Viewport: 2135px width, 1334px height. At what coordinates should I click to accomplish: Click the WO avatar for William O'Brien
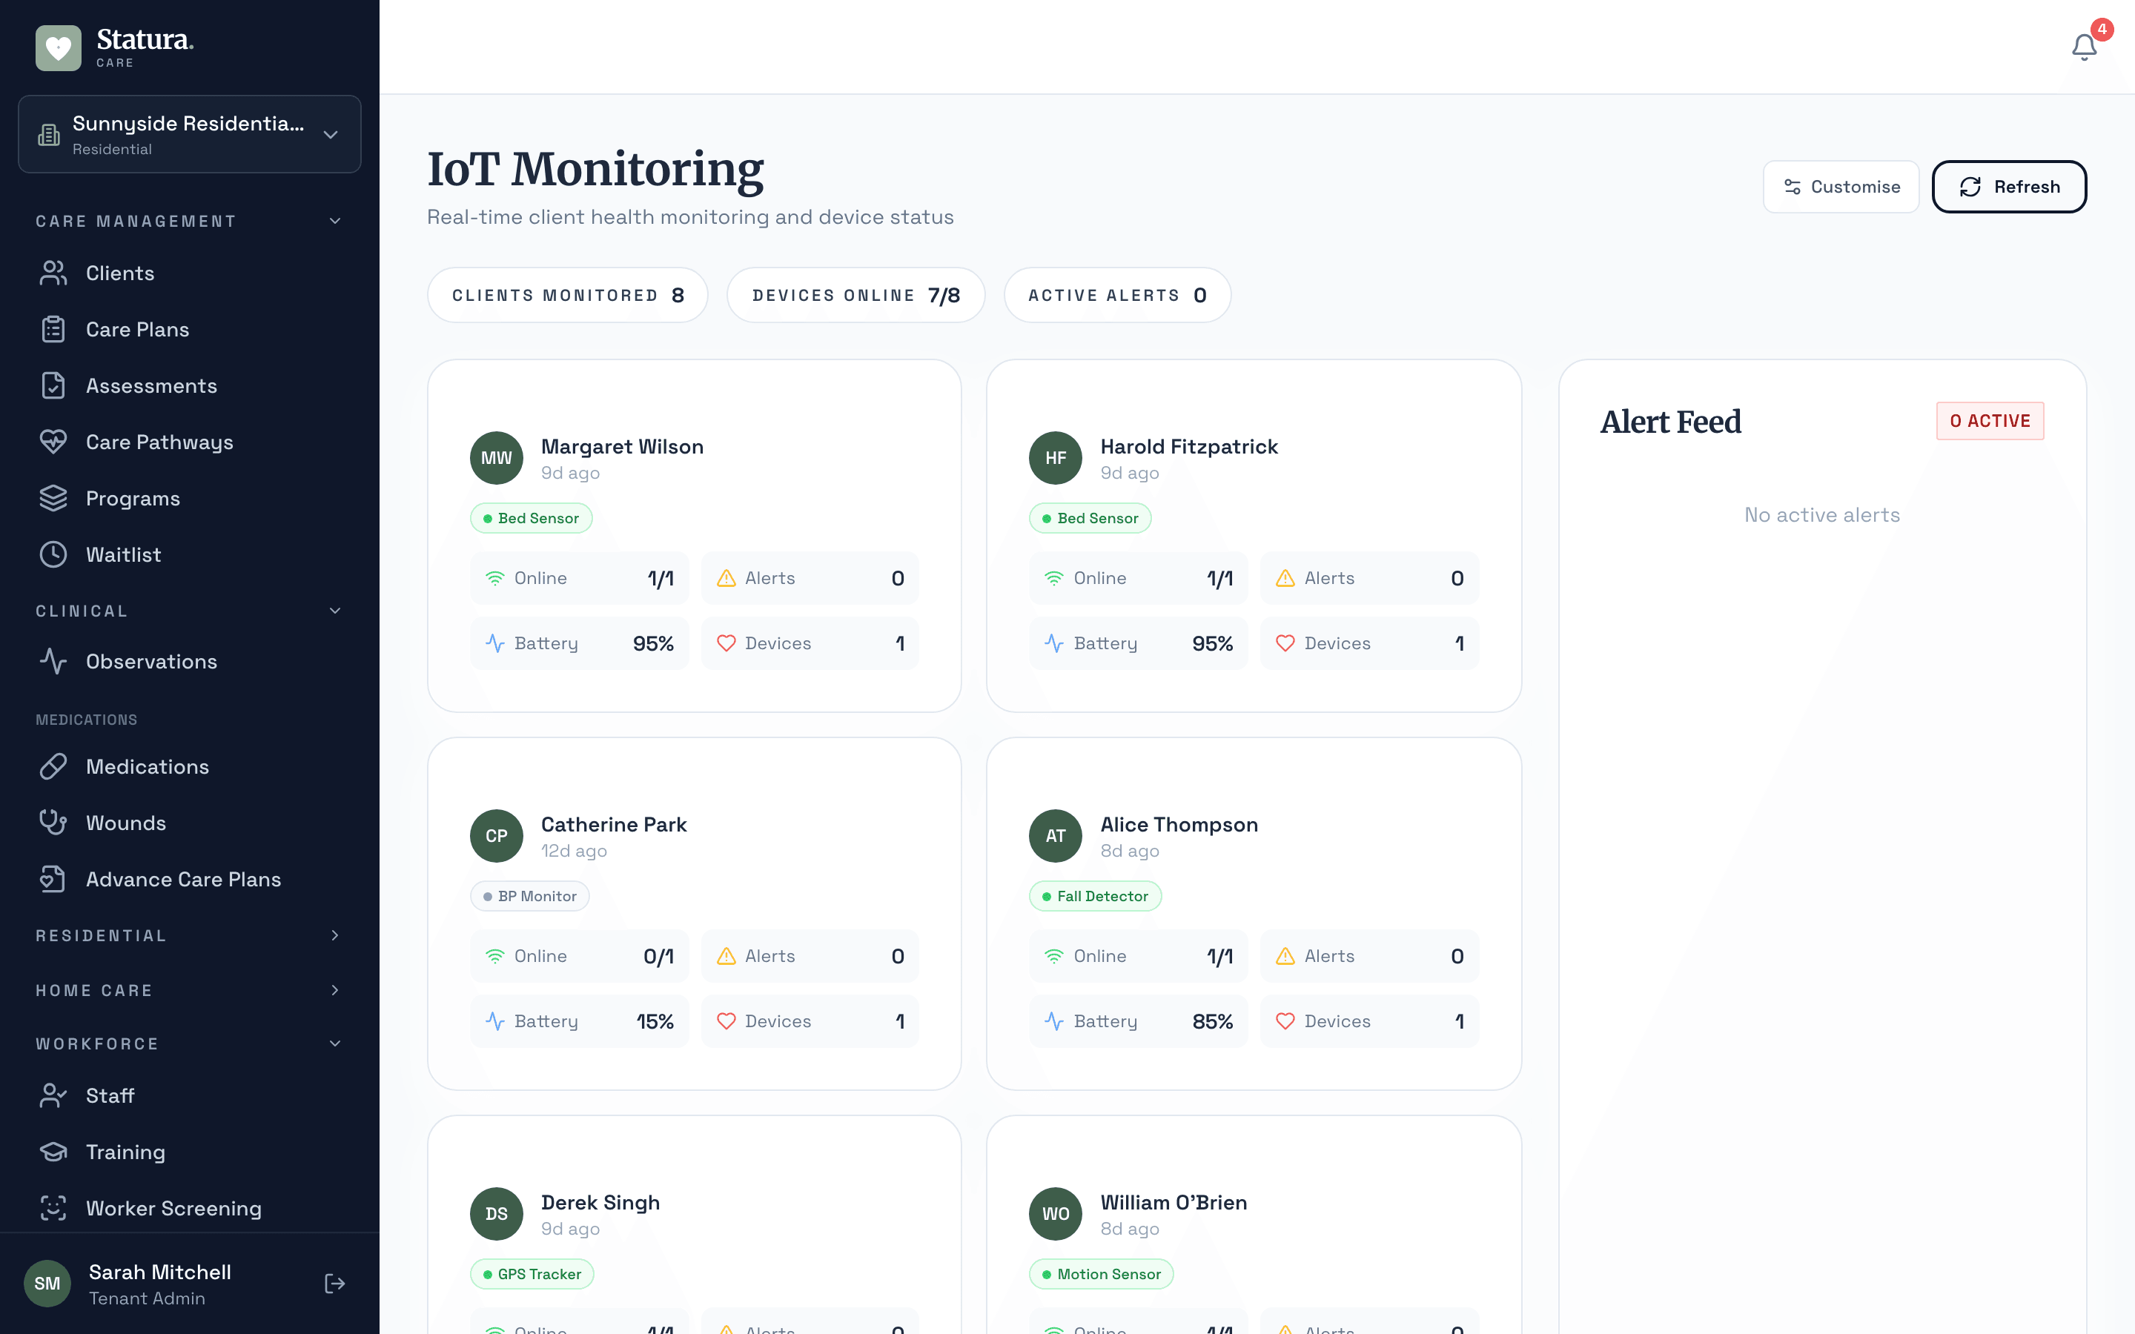pyautogui.click(x=1056, y=1214)
